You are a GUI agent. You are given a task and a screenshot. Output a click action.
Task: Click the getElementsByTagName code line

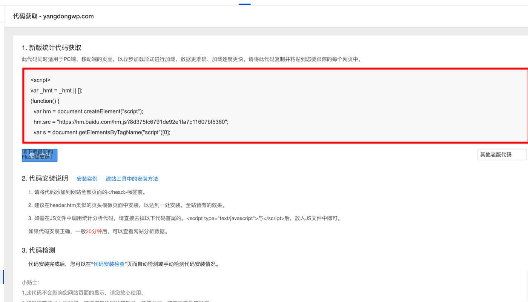point(102,133)
